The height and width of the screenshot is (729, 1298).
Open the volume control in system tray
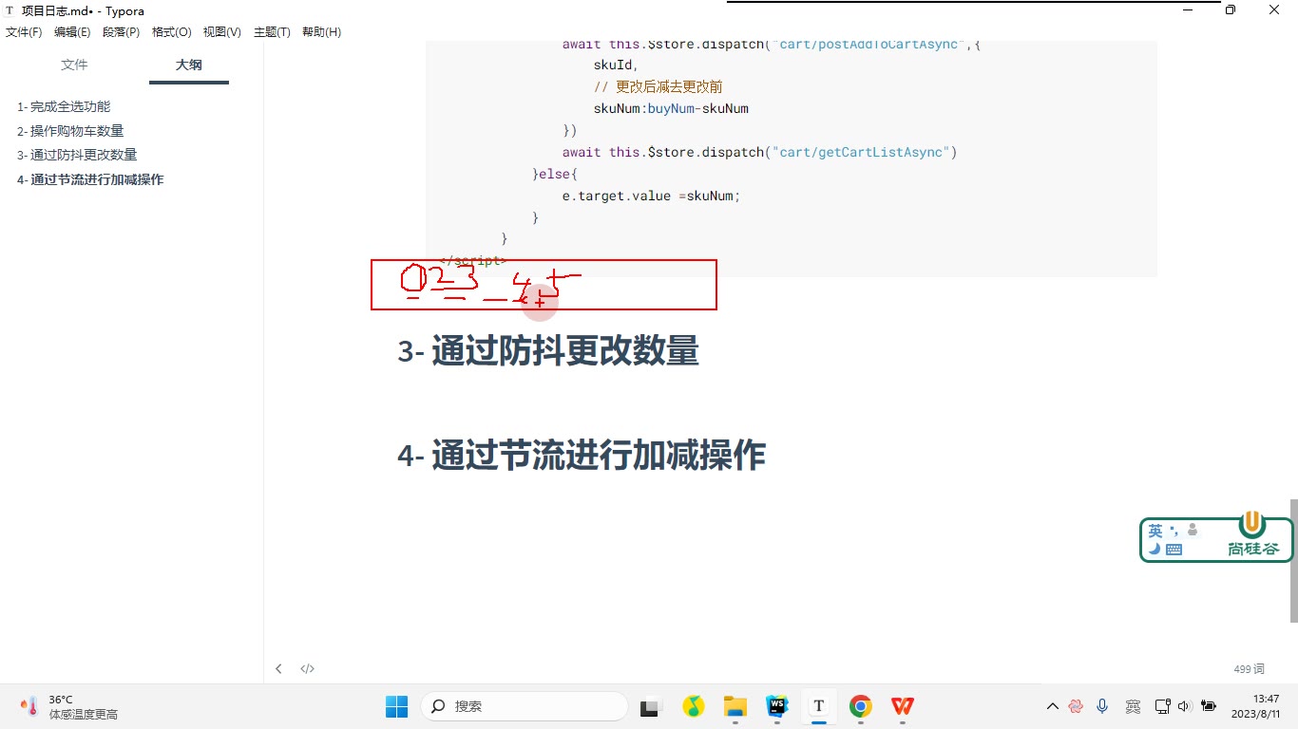point(1184,706)
